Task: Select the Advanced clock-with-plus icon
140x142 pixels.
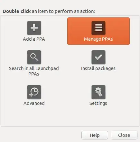Action: (x=34, y=92)
